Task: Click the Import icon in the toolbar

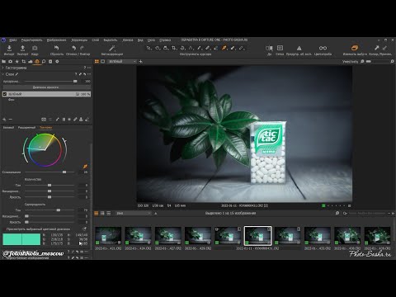Action: (x=9, y=49)
